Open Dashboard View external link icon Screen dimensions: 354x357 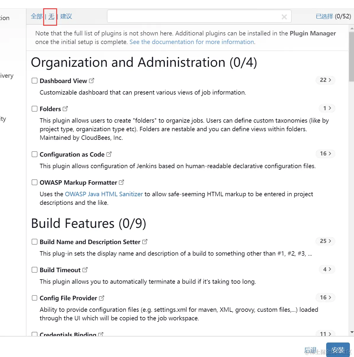click(91, 80)
